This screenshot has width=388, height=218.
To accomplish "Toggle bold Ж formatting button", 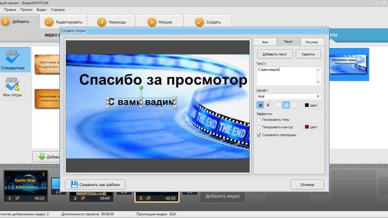I will click(260, 105).
